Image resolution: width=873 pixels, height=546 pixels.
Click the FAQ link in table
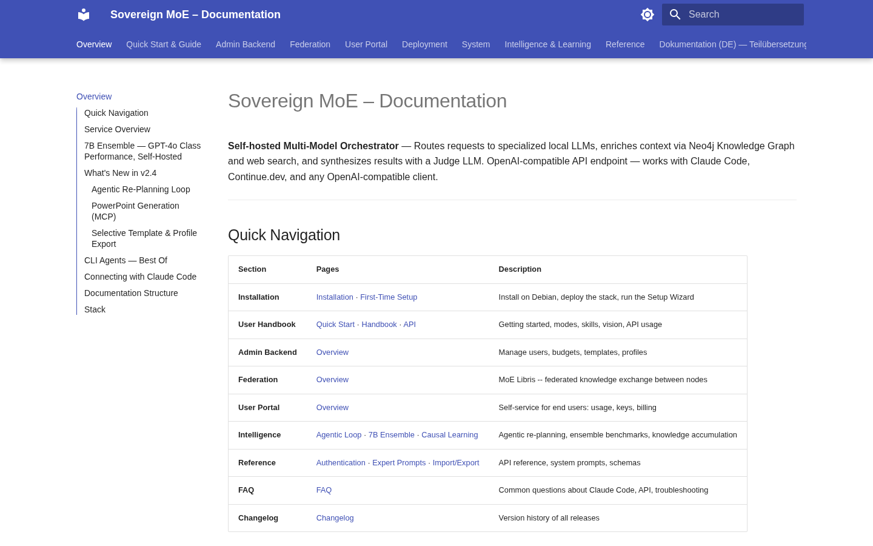324,490
